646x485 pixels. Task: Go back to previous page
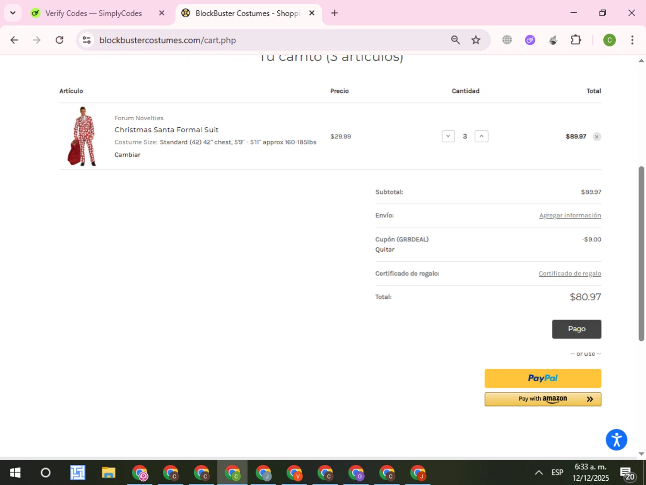click(14, 40)
